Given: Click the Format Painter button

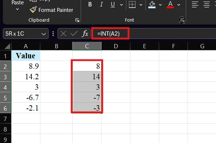Looking at the screenshot, I should (x=51, y=10).
